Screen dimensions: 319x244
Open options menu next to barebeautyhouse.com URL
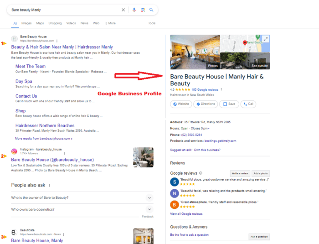(x=57, y=41)
